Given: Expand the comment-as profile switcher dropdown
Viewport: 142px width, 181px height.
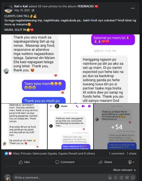Looking at the screenshot, I should pos(131,162).
